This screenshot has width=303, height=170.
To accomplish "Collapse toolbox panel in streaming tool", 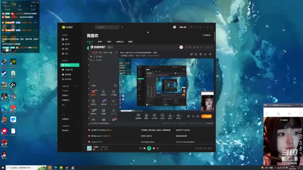I will pyautogui.click(x=115, y=86).
